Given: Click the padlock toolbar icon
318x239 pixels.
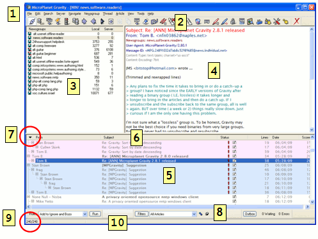Looking at the screenshot, I should pos(233,21).
